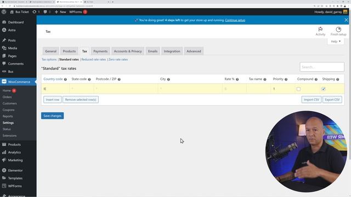Select the Tax settings tab

pyautogui.click(x=84, y=51)
